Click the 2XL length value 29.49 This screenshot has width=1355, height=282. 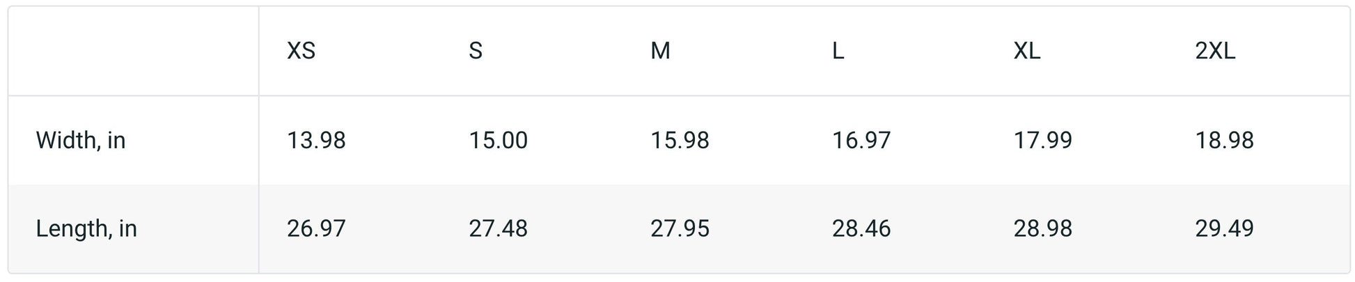(1224, 228)
